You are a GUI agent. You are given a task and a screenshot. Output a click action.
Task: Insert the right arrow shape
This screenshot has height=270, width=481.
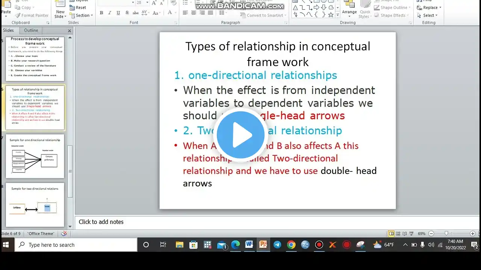click(x=316, y=7)
